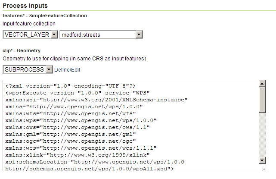Expand the medford:streets layer dropdown
Viewport: 276px width, 179px height.
(x=101, y=35)
